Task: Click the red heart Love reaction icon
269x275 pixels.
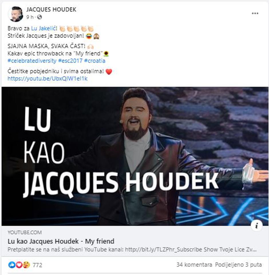Action: coord(19,265)
